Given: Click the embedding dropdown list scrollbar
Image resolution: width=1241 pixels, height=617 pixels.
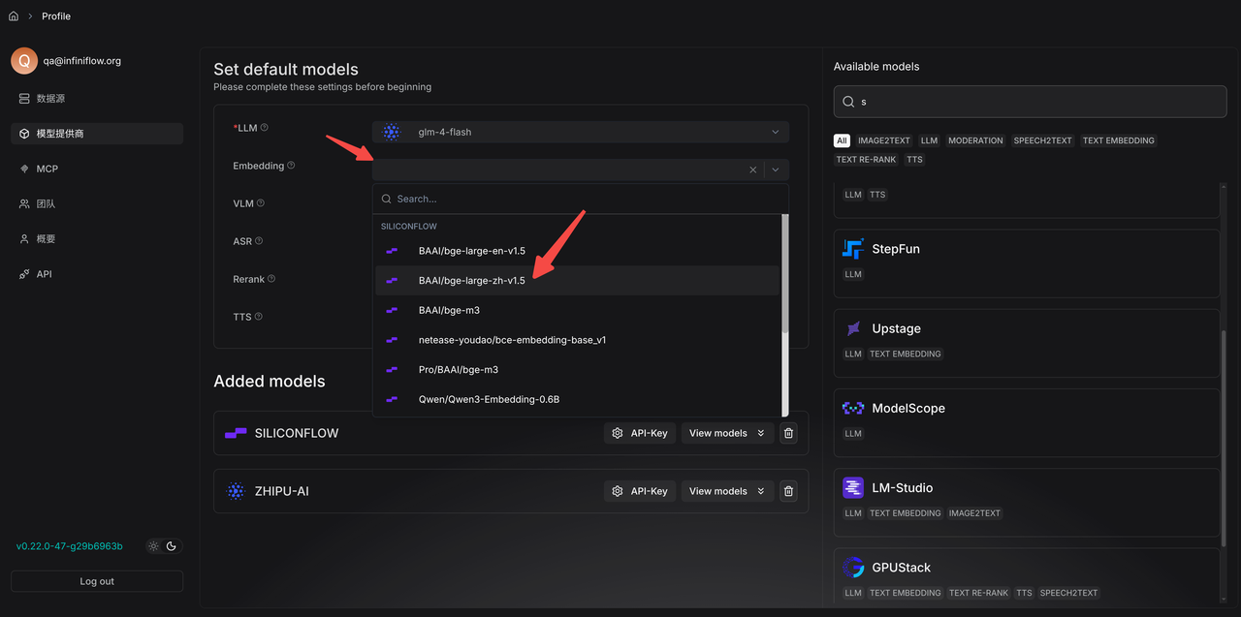Looking at the screenshot, I should [784, 281].
